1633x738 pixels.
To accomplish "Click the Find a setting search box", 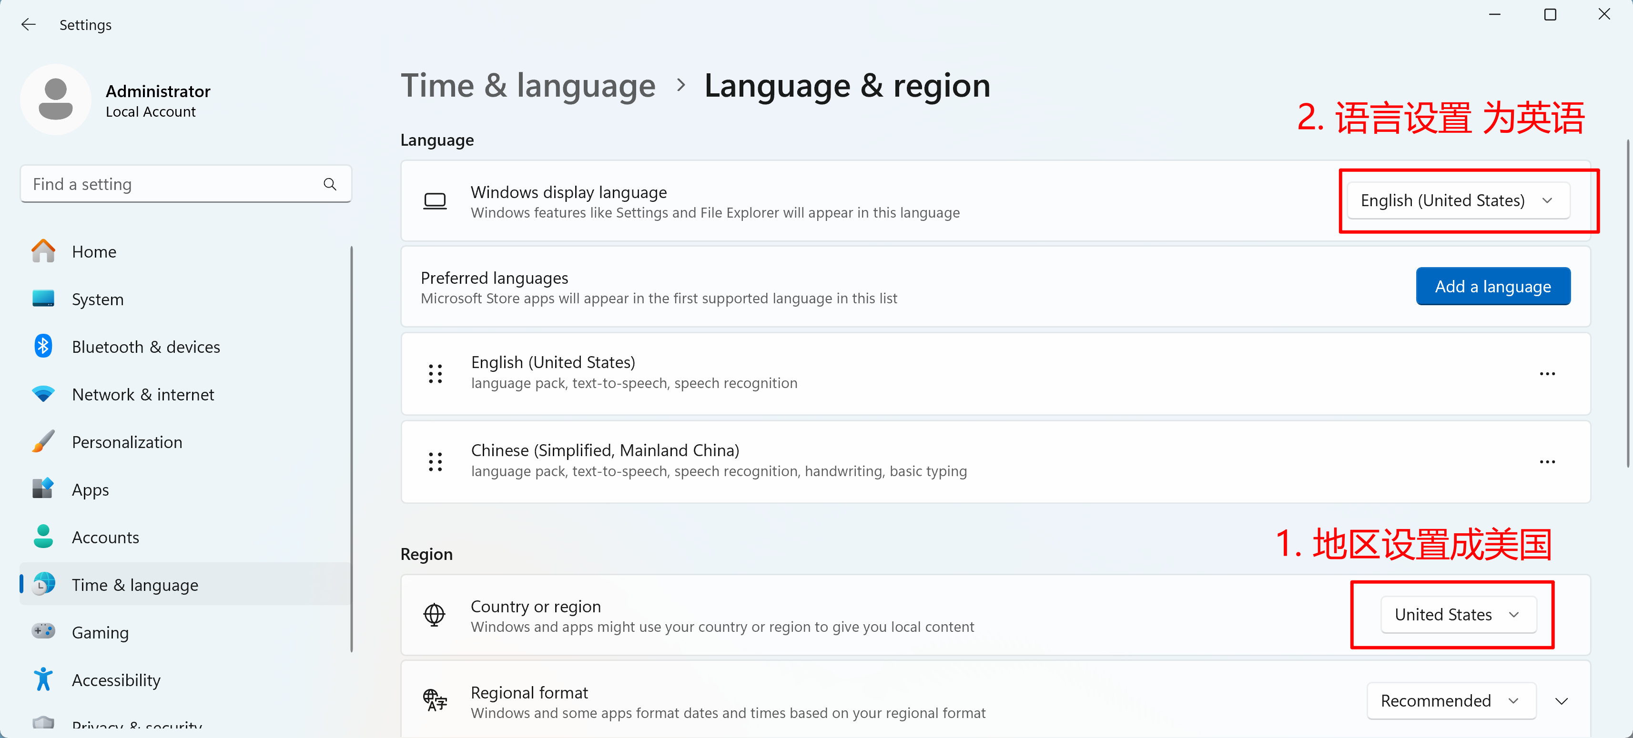I will tap(186, 184).
